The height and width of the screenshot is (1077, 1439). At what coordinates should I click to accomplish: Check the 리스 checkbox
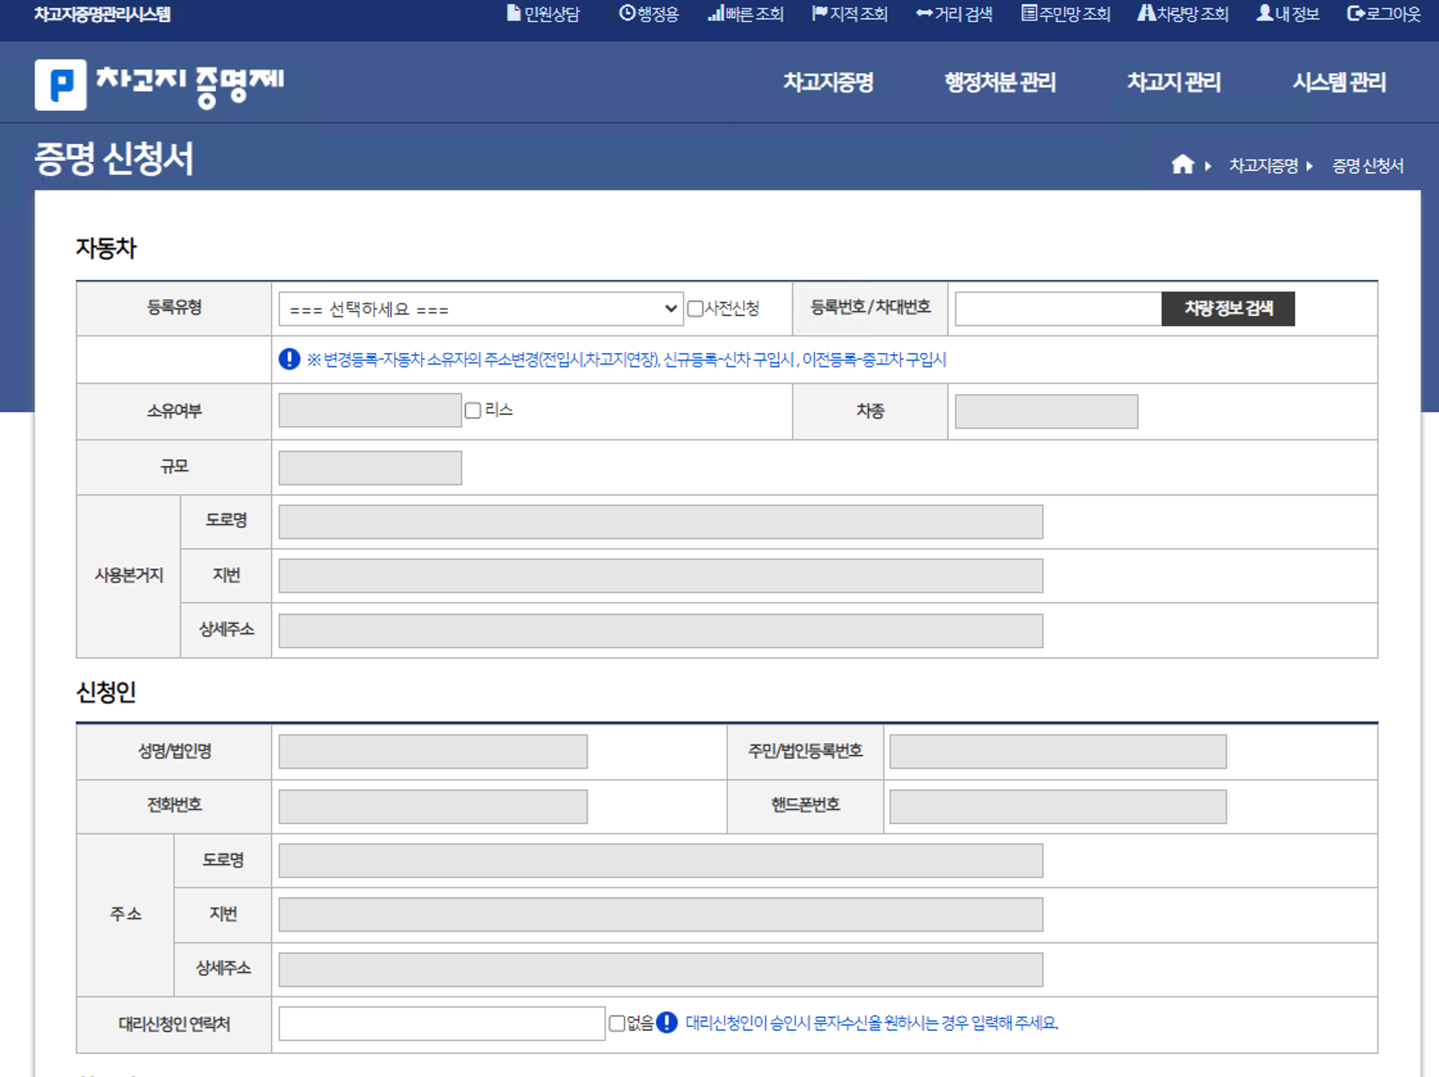[x=473, y=410]
